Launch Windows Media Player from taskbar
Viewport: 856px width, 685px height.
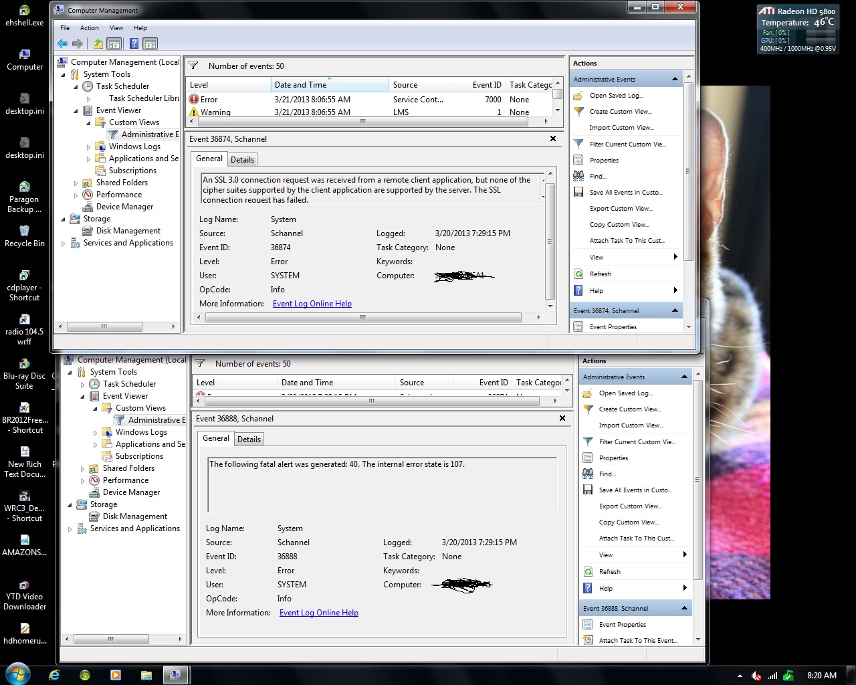tap(116, 675)
